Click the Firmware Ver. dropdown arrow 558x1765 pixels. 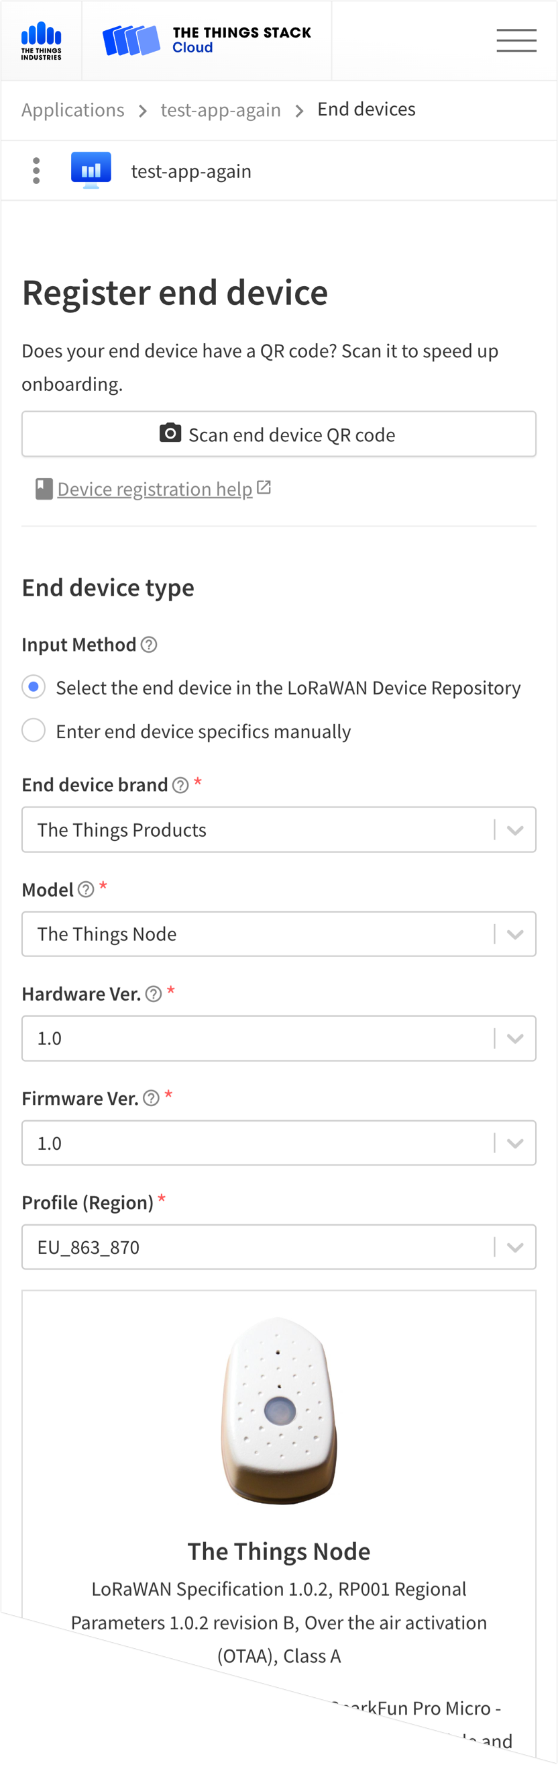click(515, 1142)
